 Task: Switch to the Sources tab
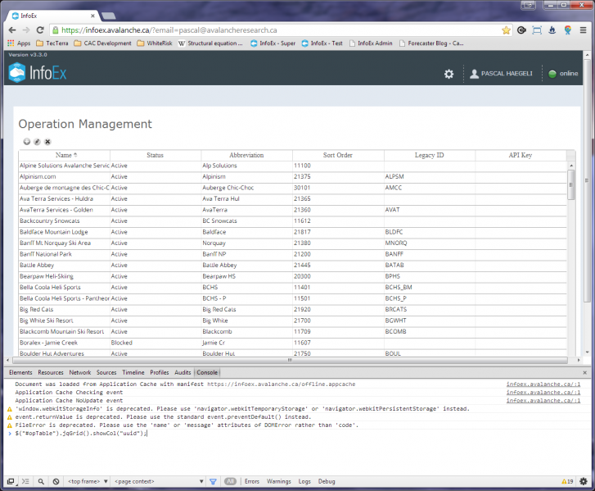pyautogui.click(x=106, y=372)
